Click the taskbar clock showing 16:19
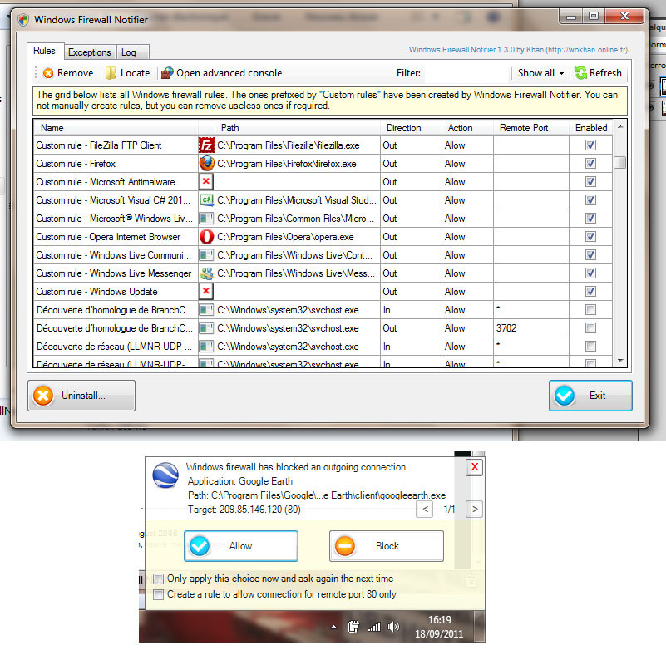 (x=439, y=627)
